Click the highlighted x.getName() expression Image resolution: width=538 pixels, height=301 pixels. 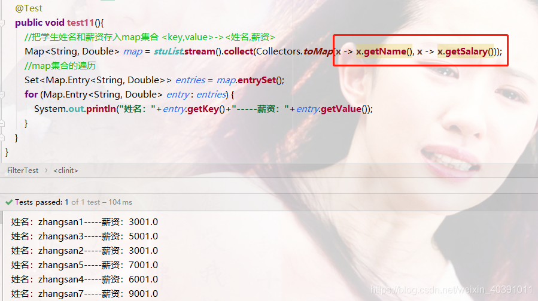pos(384,51)
